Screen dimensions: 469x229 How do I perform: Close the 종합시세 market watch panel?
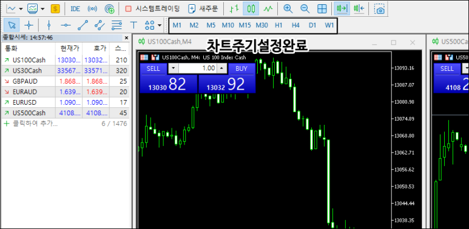pos(126,38)
